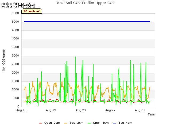Click the 'No data for f_T2_CO2_1' message
171x128 pixels.
[x=18, y=4]
